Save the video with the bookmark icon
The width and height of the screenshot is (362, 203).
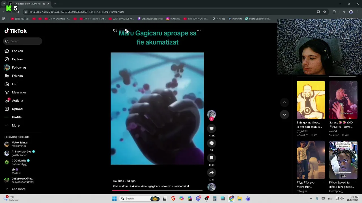coord(211,158)
